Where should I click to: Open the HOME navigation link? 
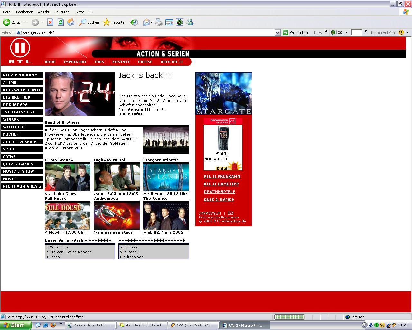click(x=50, y=62)
